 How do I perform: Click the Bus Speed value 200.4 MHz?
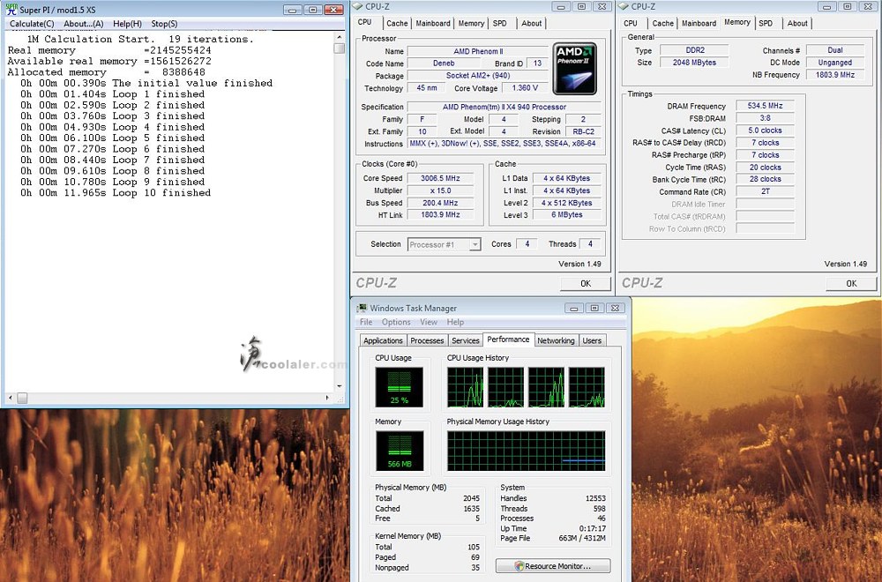[x=440, y=203]
